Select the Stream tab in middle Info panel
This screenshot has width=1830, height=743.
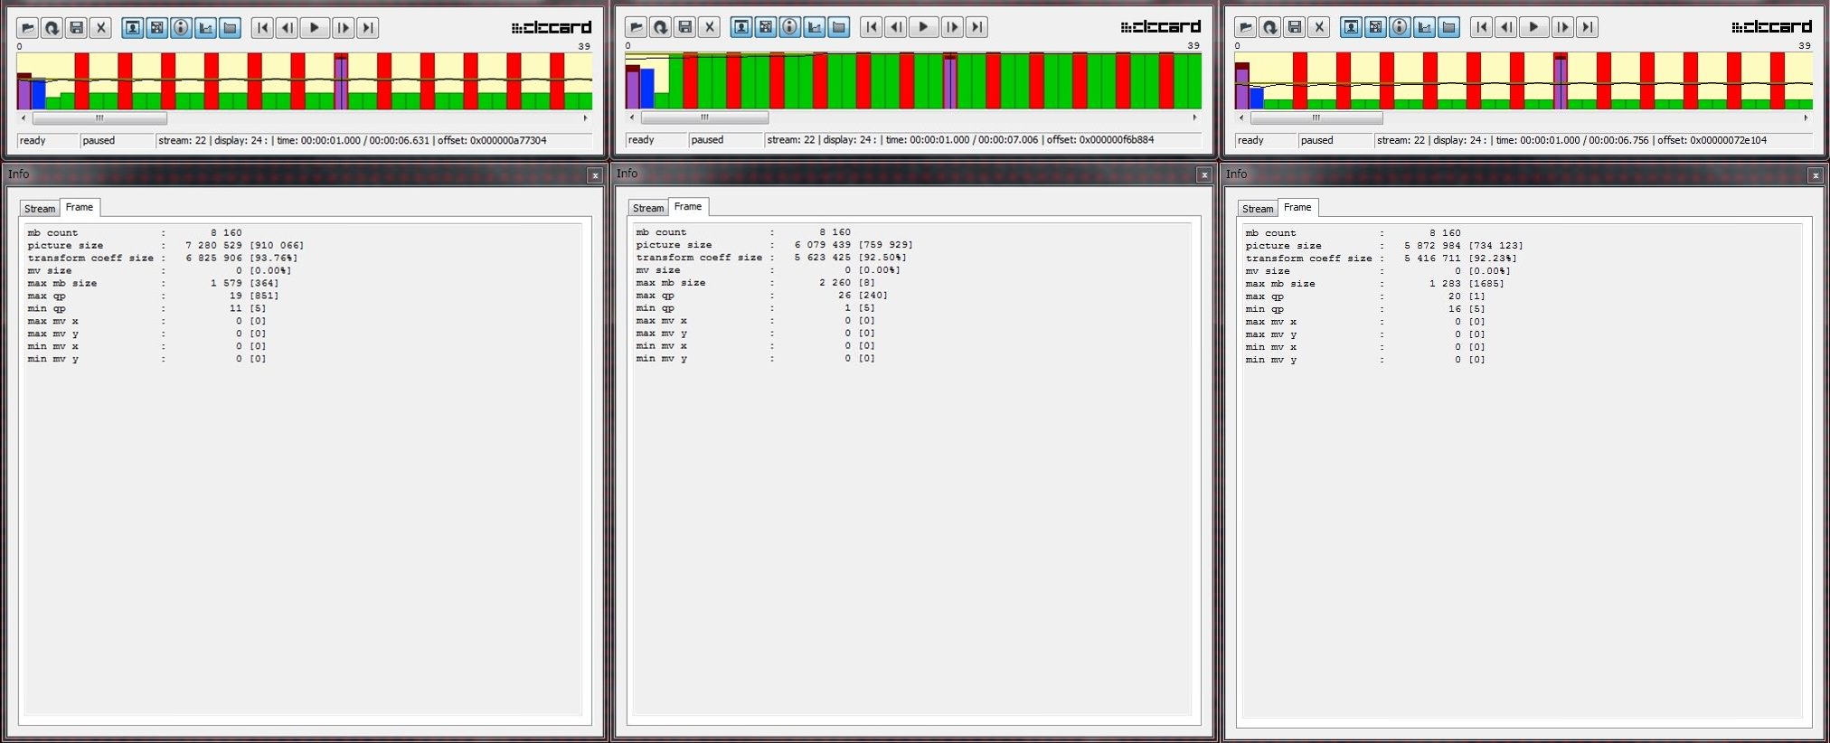point(647,208)
